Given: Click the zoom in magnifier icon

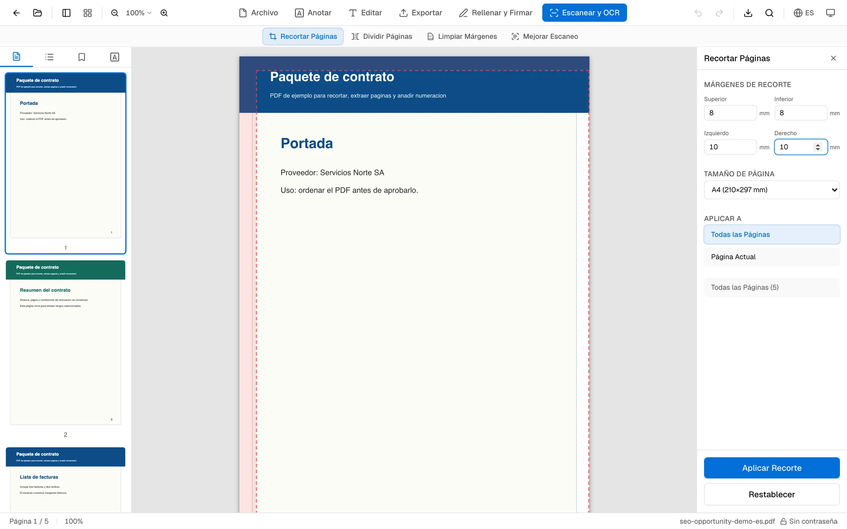Looking at the screenshot, I should 164,13.
